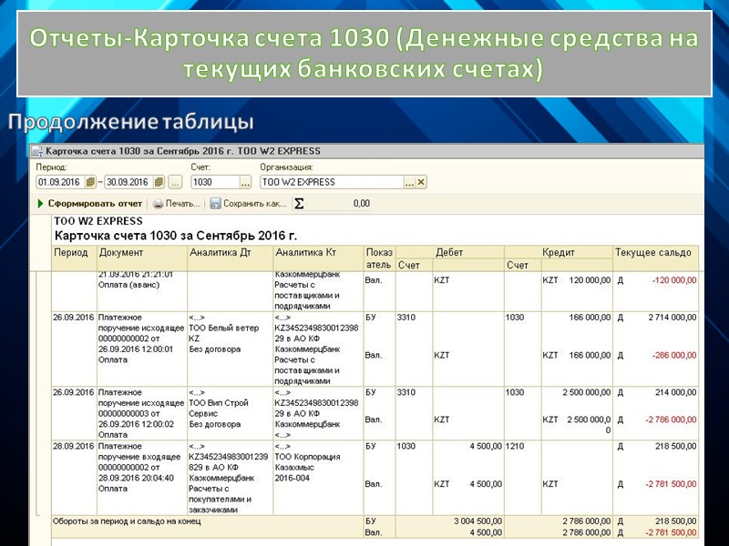Open the calendar for start date 01.09.2016
Image resolution: width=729 pixels, height=546 pixels.
point(90,182)
